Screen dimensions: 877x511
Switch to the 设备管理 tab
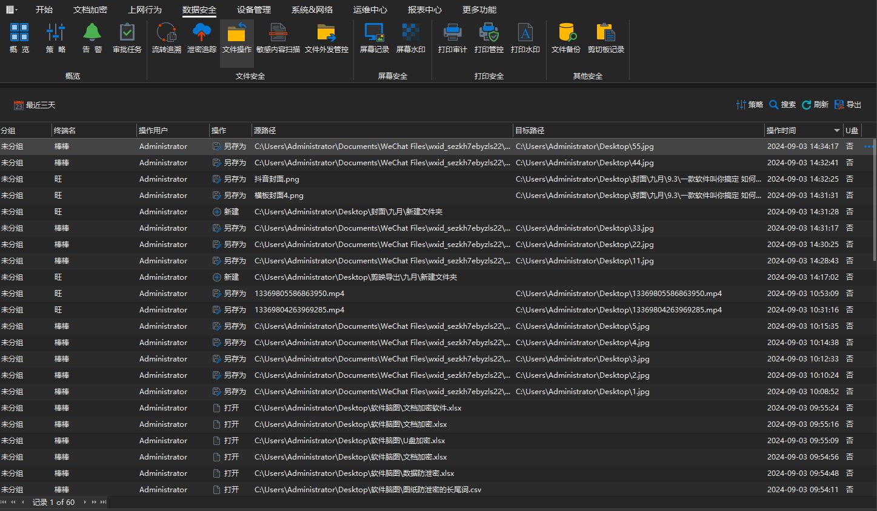(254, 10)
